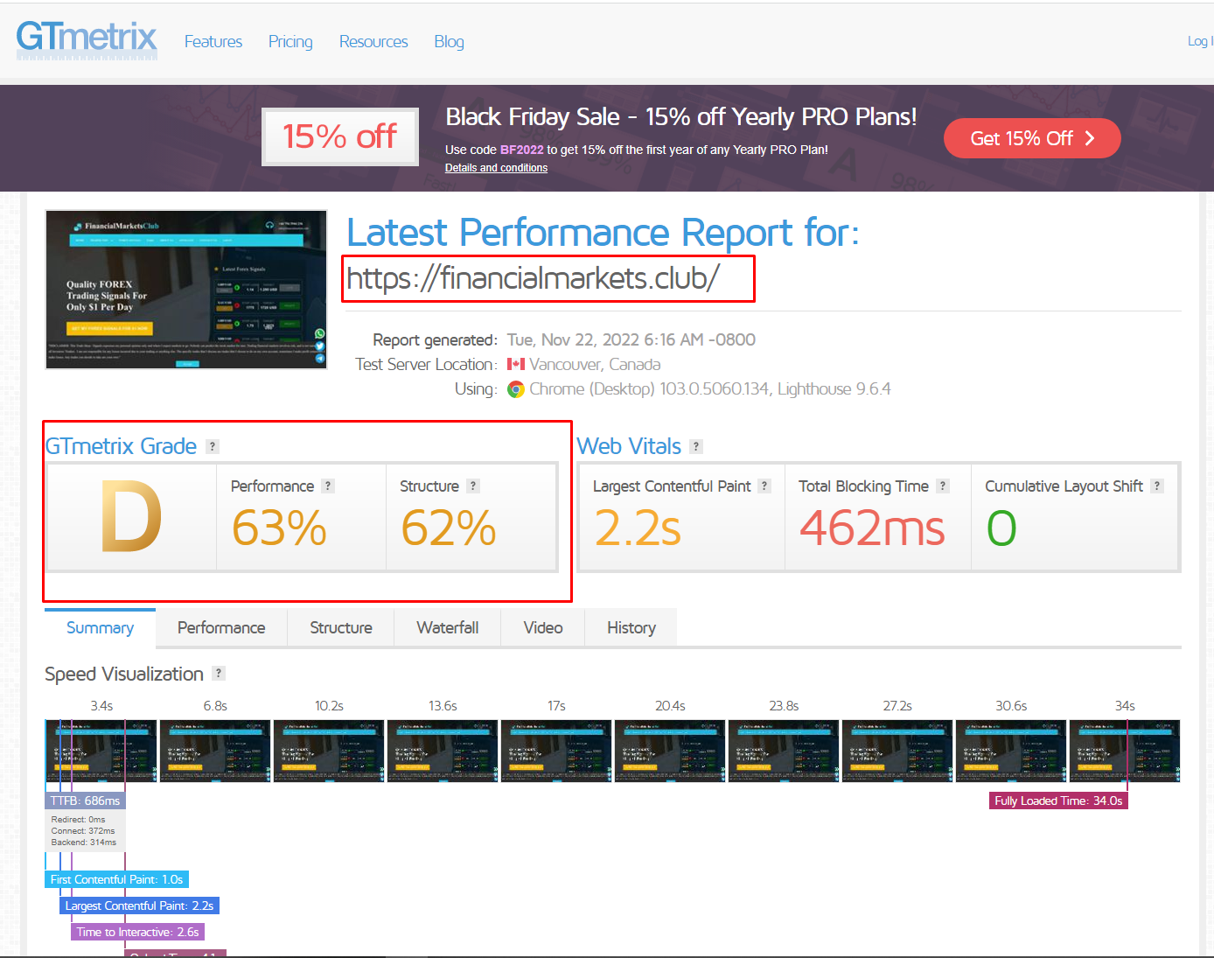Viewport: 1214px width, 958px height.
Task: Select the Video tab
Action: pyautogui.click(x=543, y=628)
